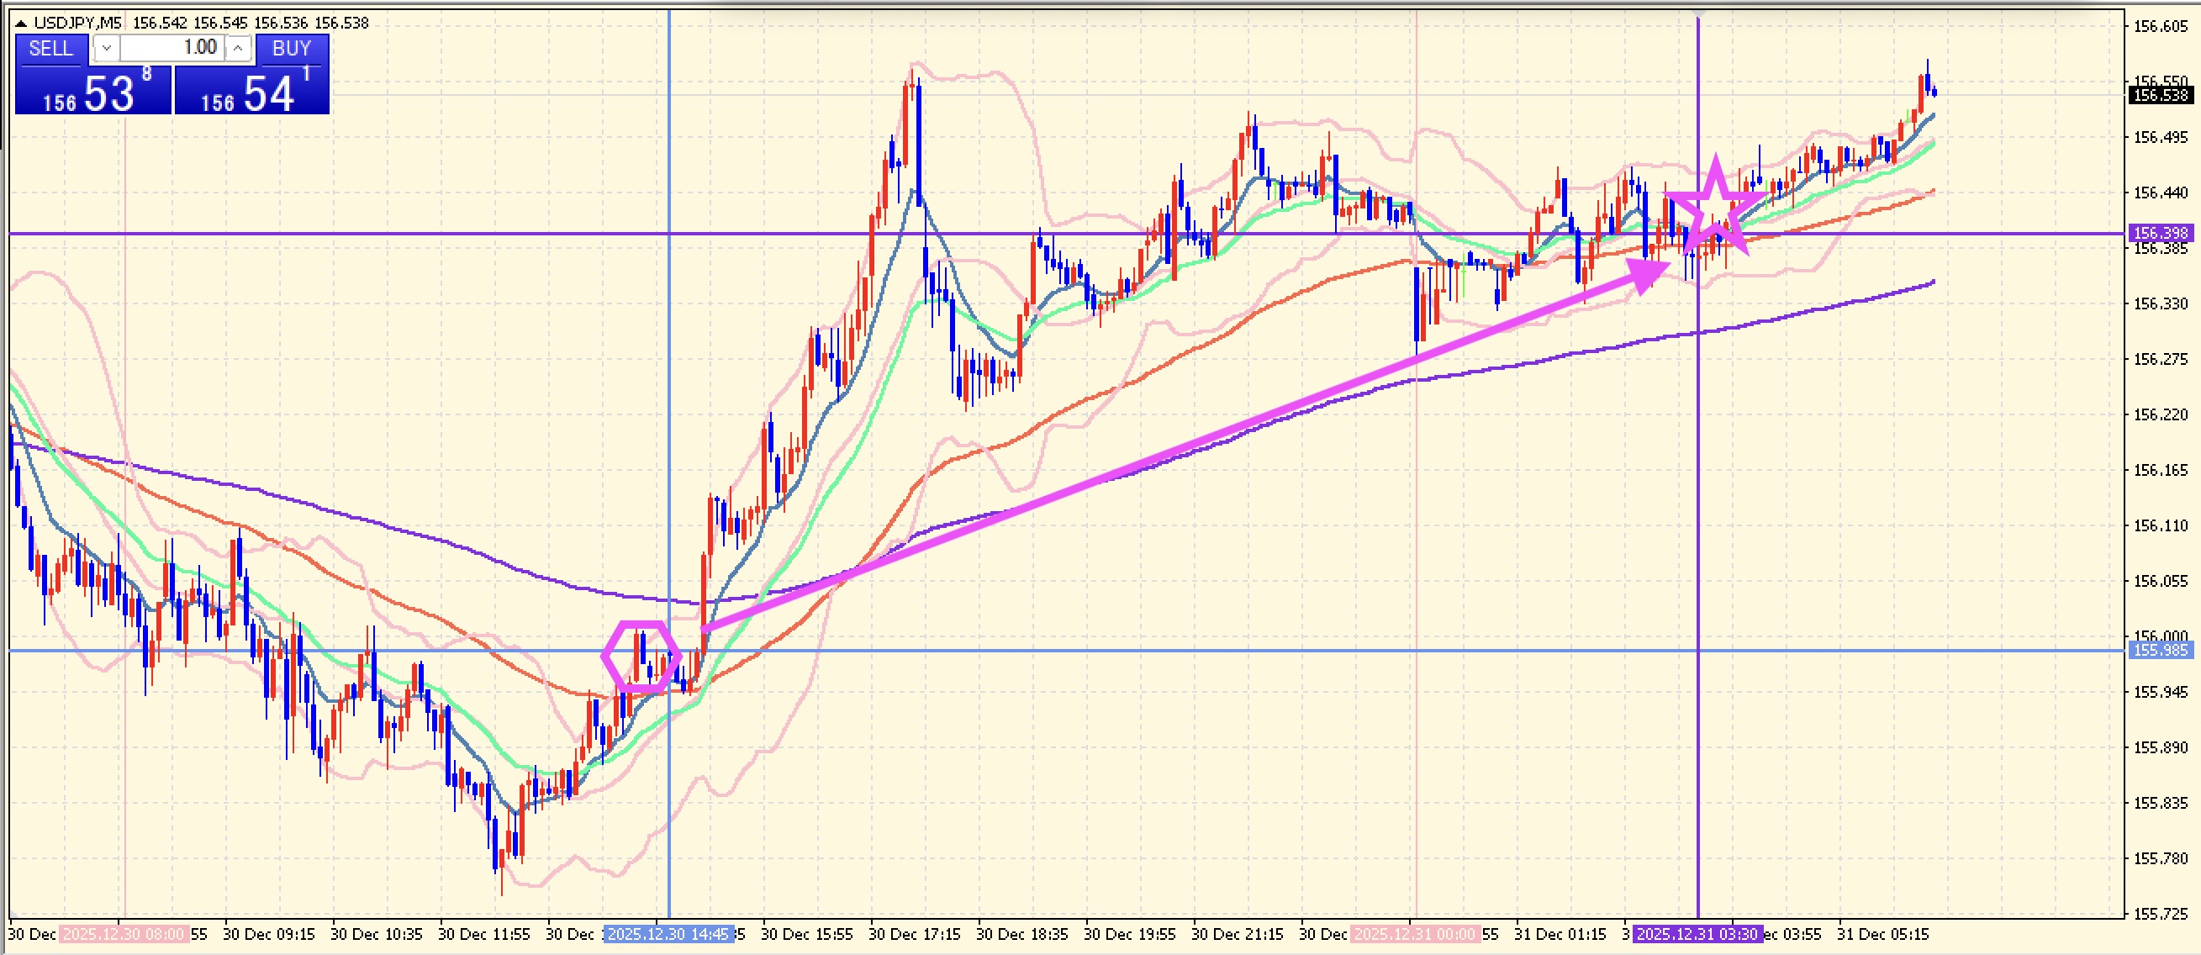The image size is (2201, 955).
Task: Click the current price 156.538 label
Action: pos(2160,95)
